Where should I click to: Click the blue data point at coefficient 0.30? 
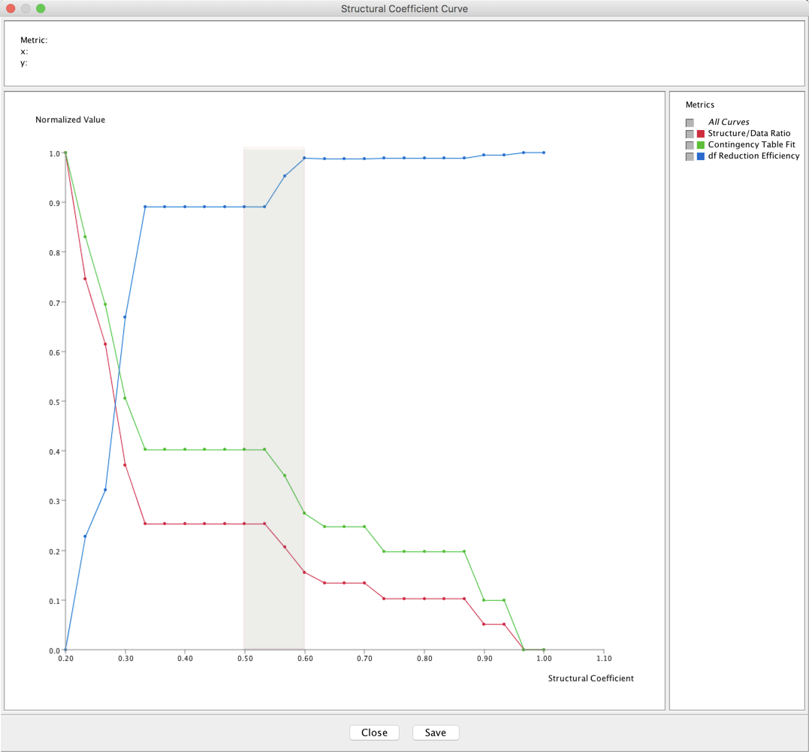tap(125, 317)
